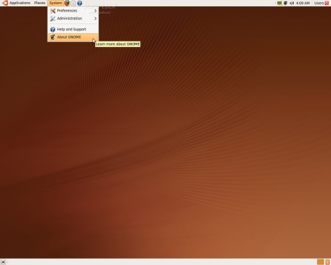Click the Help and Support question icon

(x=52, y=30)
